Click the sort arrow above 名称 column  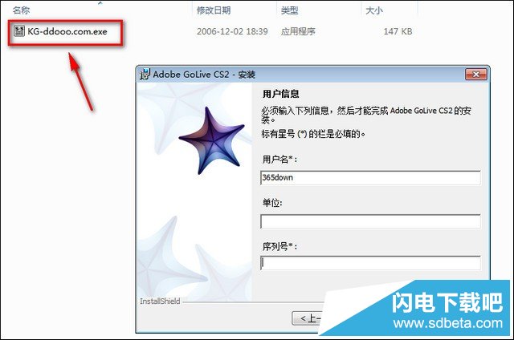pos(100,3)
